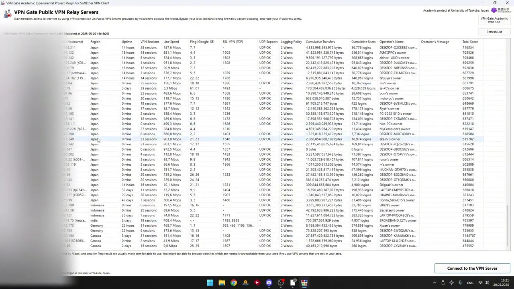Open File Explorer from the taskbar

point(222,283)
